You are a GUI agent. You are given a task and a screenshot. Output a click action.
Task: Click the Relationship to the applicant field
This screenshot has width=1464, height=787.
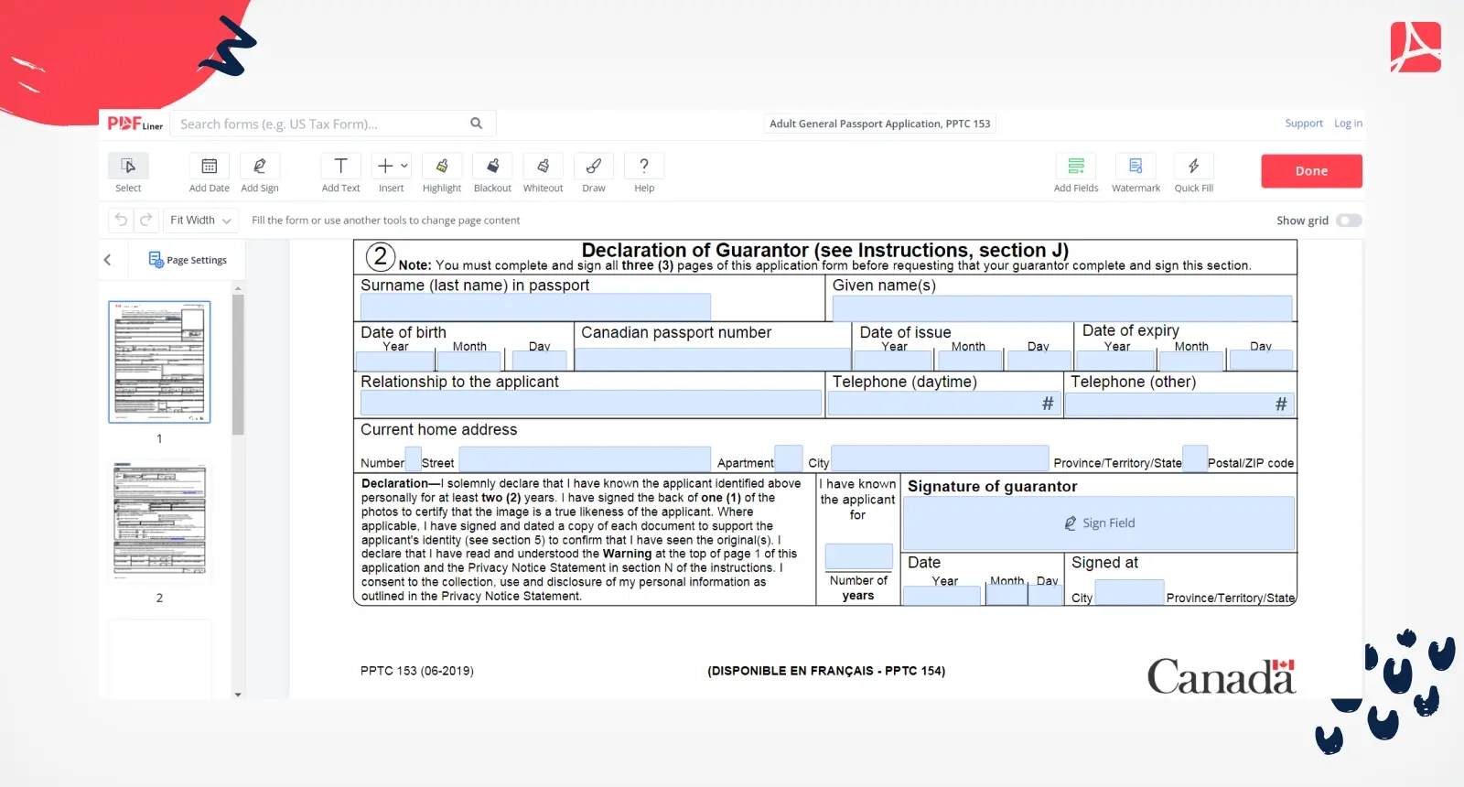coord(591,404)
